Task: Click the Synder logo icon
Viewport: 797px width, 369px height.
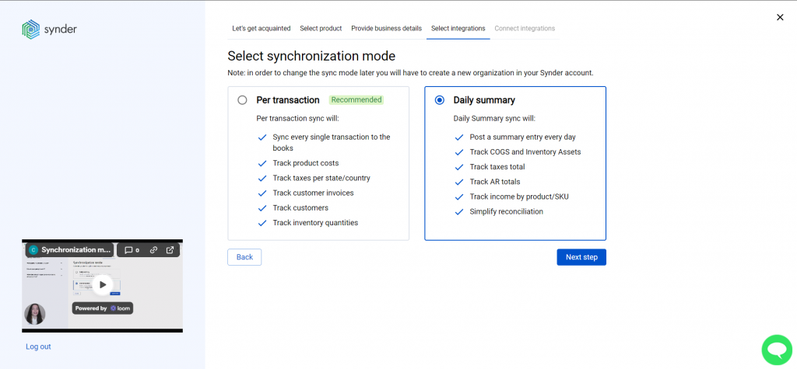Action: pyautogui.click(x=30, y=29)
